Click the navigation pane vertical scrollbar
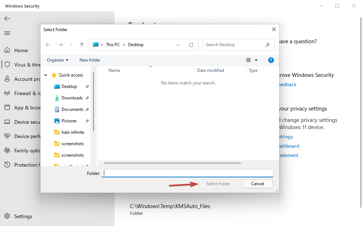This screenshot has width=362, height=226. tap(93, 102)
